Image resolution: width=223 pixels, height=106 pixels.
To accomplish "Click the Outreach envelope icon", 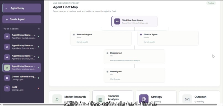I will coord(187,99).
